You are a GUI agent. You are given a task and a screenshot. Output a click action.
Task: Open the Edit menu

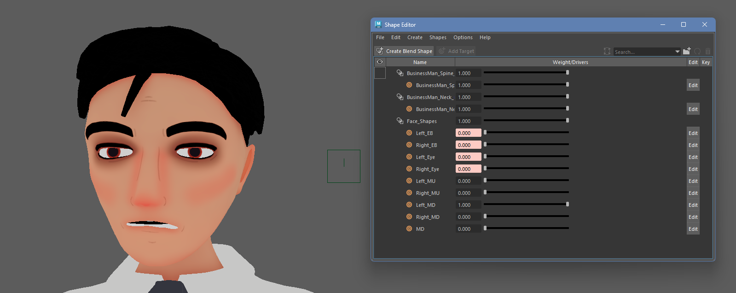396,37
